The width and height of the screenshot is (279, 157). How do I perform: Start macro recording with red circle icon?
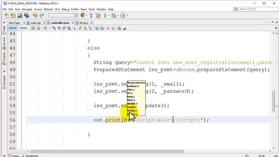pyautogui.click(x=108, y=28)
